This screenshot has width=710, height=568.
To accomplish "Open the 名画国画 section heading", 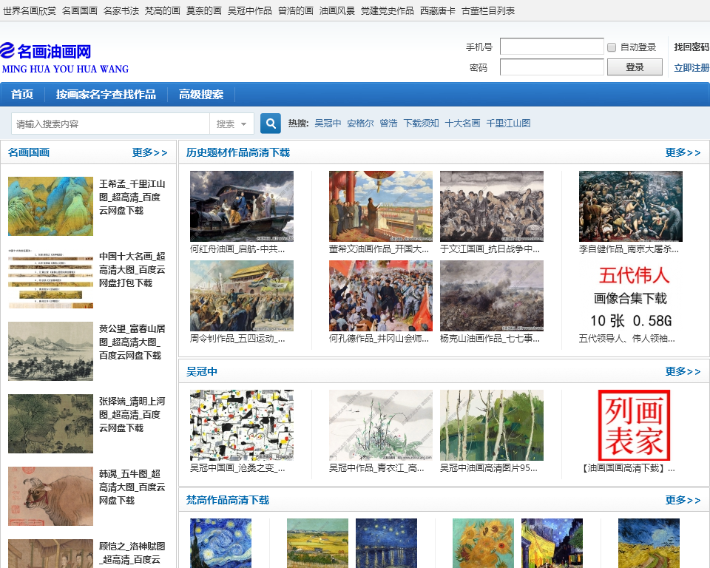I will [x=29, y=152].
